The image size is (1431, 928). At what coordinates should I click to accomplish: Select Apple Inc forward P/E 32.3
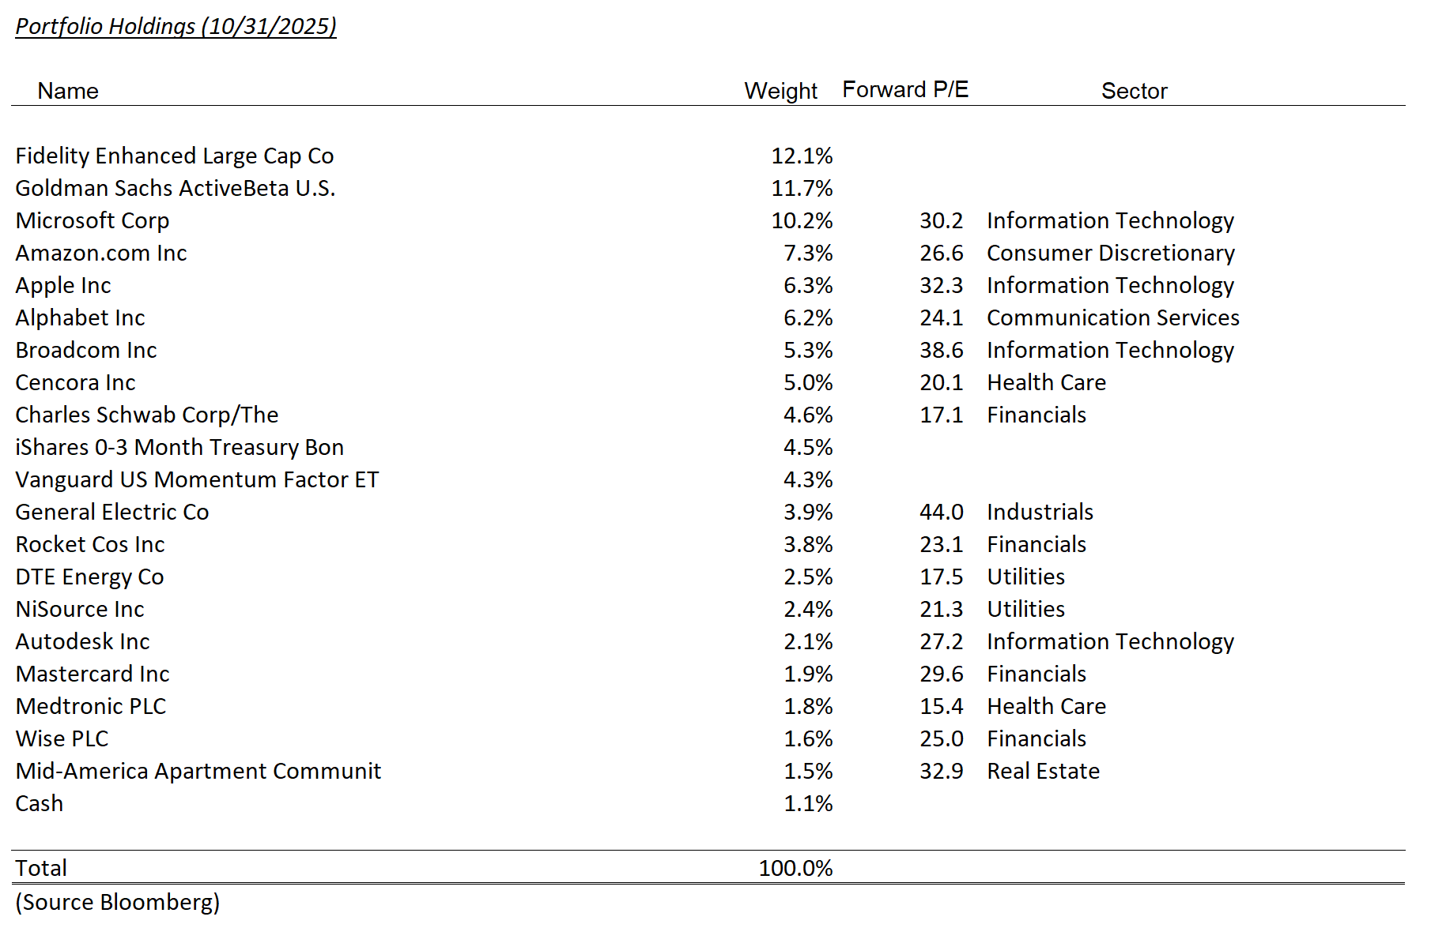click(941, 285)
